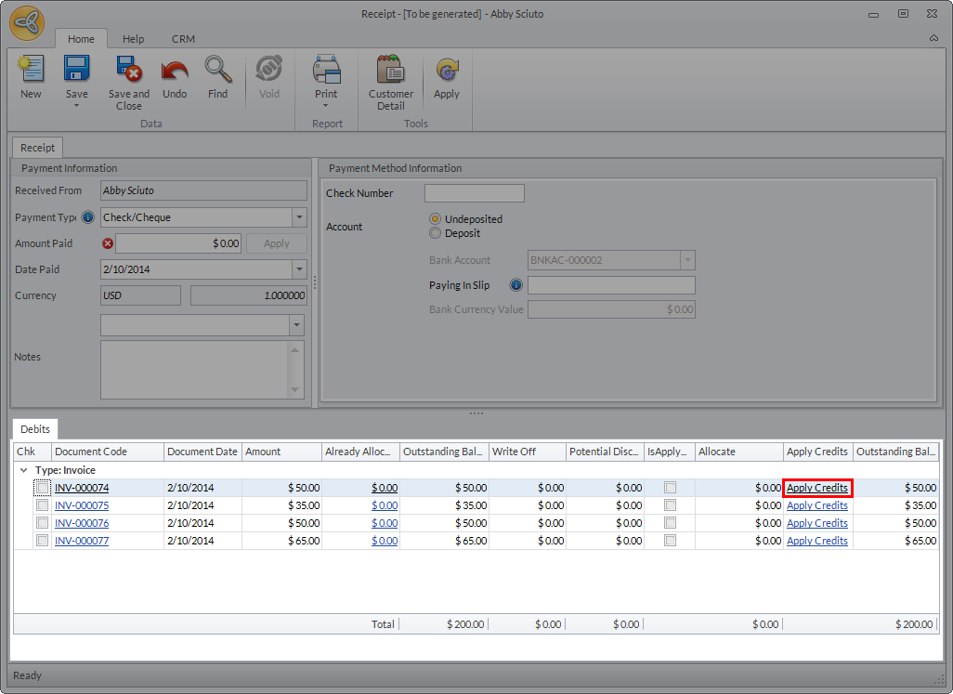Expand the Date Paid dropdown
Image resolution: width=953 pixels, height=694 pixels.
(299, 269)
